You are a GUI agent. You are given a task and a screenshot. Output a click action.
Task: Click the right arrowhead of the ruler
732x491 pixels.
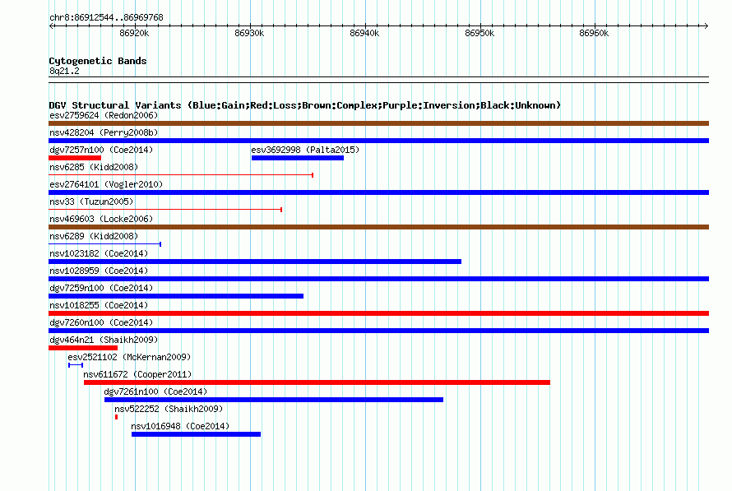click(707, 26)
